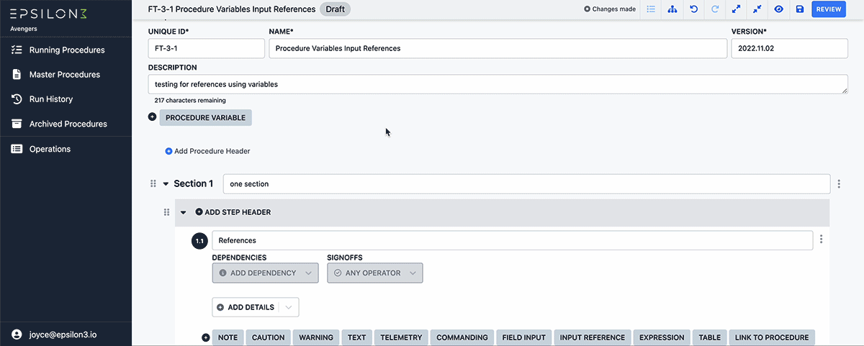The width and height of the screenshot is (864, 346).
Task: Click the Draft status badge
Action: [335, 9]
